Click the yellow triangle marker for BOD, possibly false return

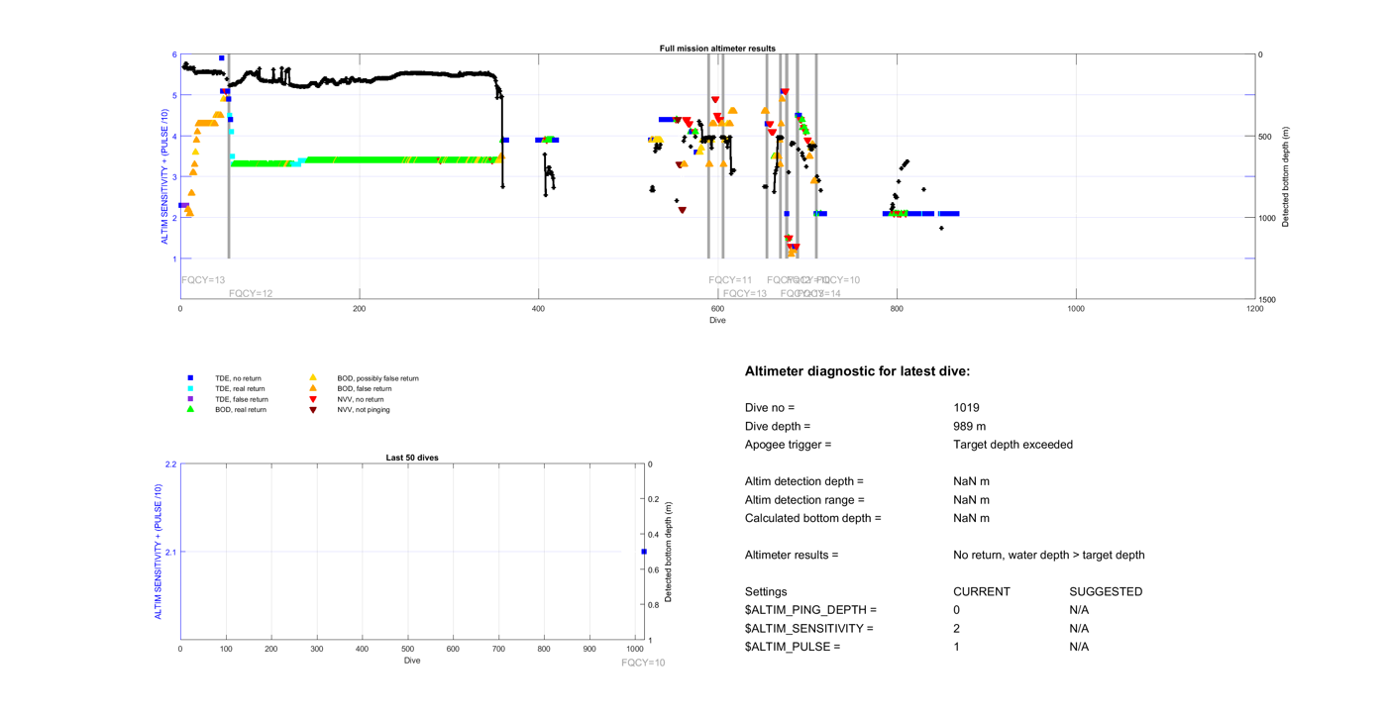click(x=313, y=378)
